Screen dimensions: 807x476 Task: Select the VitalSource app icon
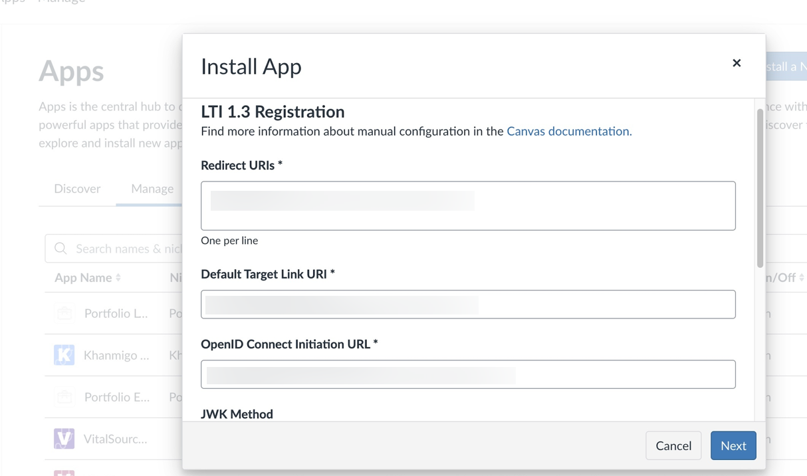(x=64, y=438)
